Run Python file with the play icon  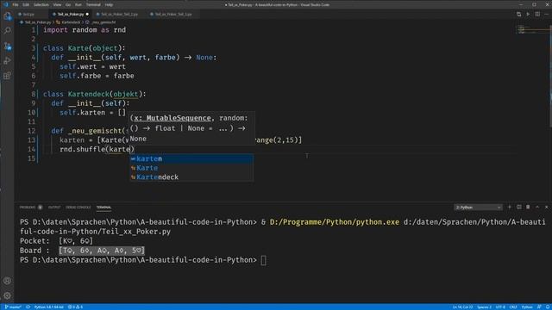(x=528, y=14)
